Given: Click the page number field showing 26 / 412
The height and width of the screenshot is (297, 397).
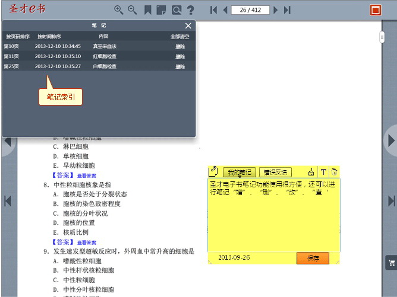Looking at the screenshot, I should (250, 10).
